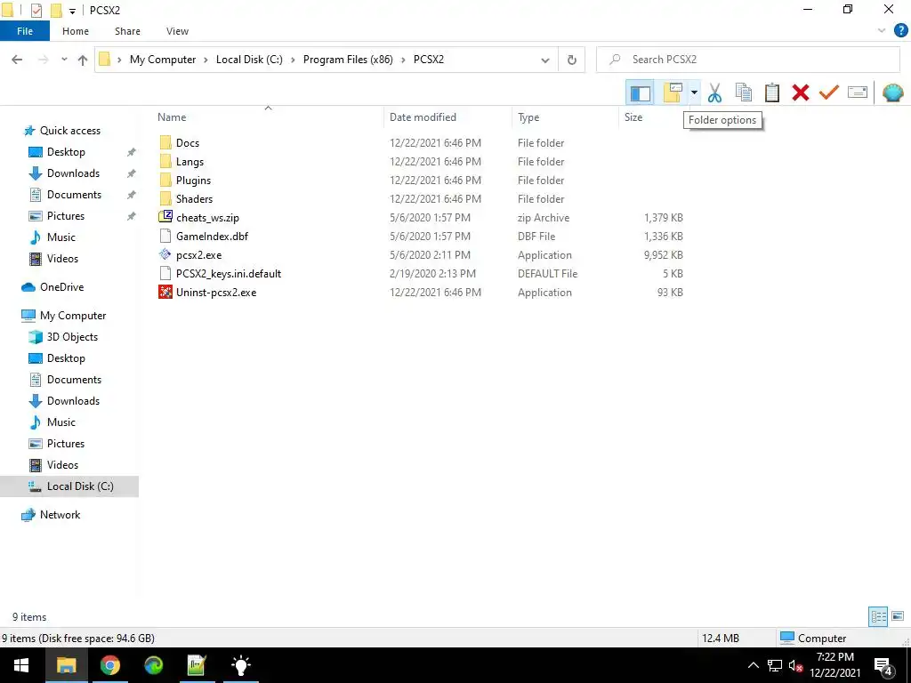911x683 pixels.
Task: Click Local Disk (C:) in the breadcrumb
Action: (249, 60)
